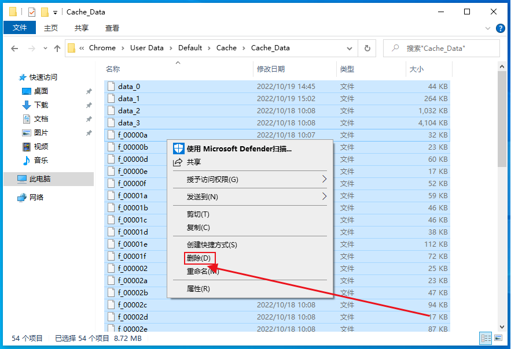The image size is (511, 349).
Task: Open the Help question mark icon
Action: pos(500,28)
